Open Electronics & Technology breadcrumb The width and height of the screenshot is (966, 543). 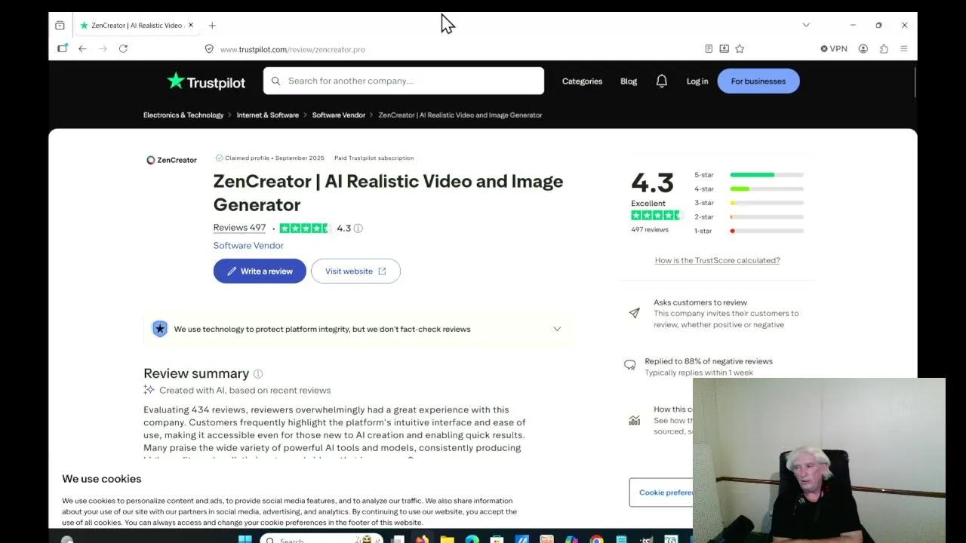183,115
